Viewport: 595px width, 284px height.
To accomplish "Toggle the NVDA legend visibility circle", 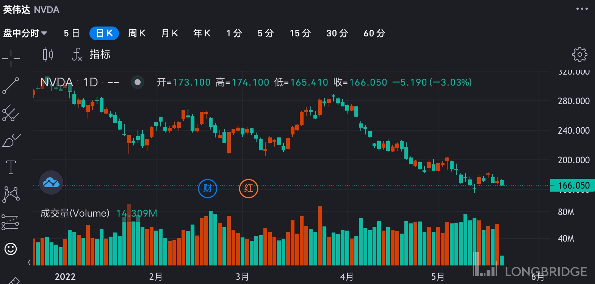I will click(138, 82).
